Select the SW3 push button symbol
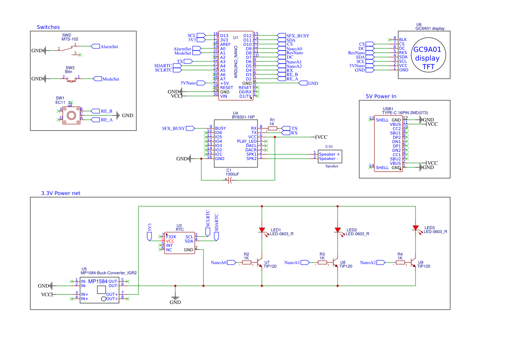The image size is (506, 358). pyautogui.click(x=71, y=79)
